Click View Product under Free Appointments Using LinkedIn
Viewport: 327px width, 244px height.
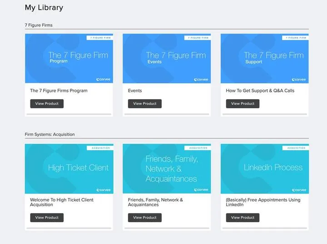point(243,218)
